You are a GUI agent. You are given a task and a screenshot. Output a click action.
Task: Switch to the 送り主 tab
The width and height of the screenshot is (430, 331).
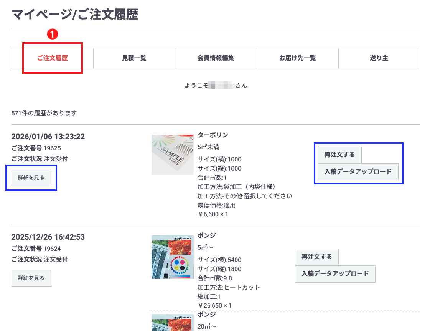(x=379, y=58)
